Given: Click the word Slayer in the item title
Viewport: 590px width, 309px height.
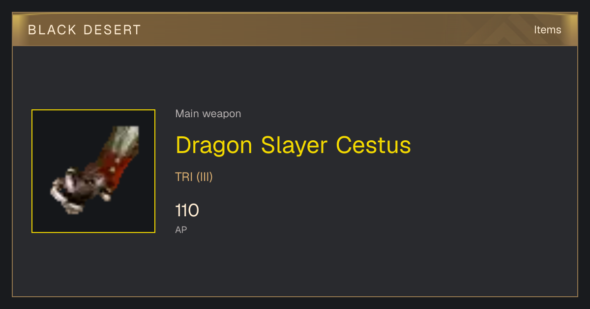Looking at the screenshot, I should [x=295, y=146].
